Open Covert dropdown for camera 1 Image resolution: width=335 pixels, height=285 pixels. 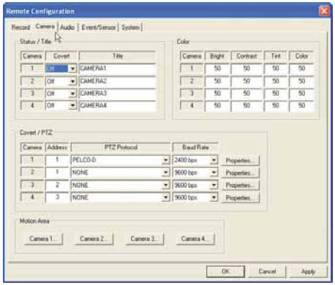coord(72,69)
